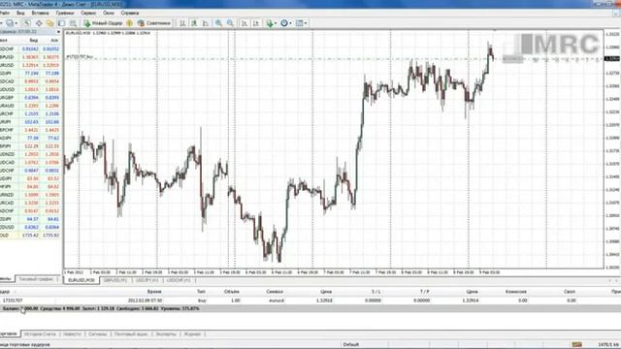Image resolution: width=621 pixels, height=349 pixels.
Task: Open the Окно menu
Action: [108, 13]
